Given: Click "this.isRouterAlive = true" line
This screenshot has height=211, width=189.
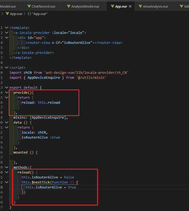Looking at the screenshot, I should tap(51, 187).
